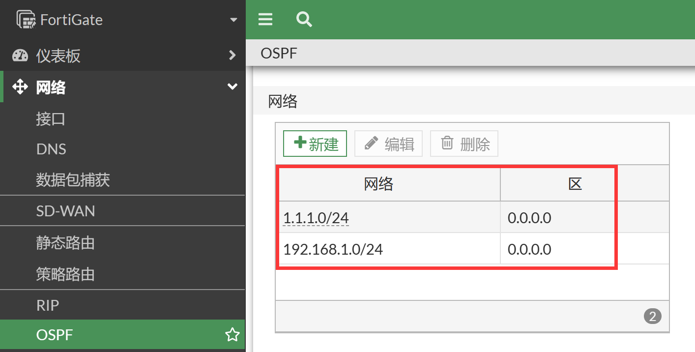Click the FortiGate logo icon
The height and width of the screenshot is (352, 695).
click(x=26, y=20)
